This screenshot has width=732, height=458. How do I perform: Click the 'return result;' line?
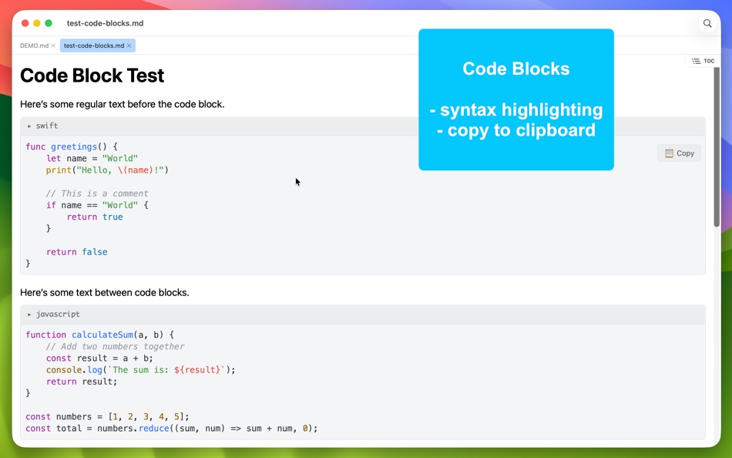[82, 382]
